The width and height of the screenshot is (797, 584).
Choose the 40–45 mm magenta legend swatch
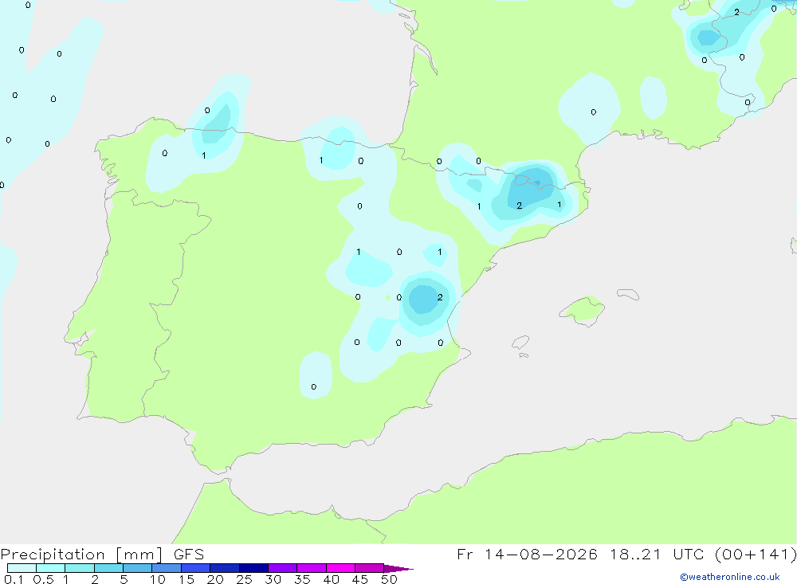pos(340,568)
